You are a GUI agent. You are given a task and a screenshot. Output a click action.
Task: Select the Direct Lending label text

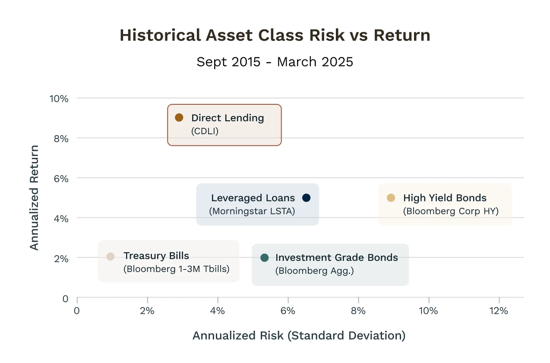click(228, 118)
